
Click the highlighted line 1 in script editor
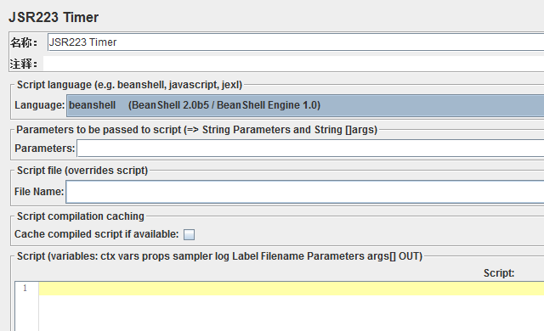pyautogui.click(x=292, y=289)
